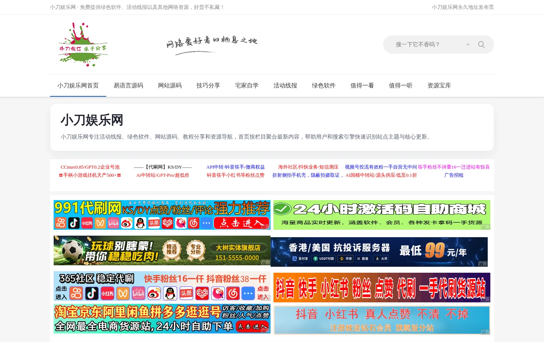Click green checkmark icon on 激活码 banner
The width and height of the screenshot is (544, 342).
coord(282,209)
